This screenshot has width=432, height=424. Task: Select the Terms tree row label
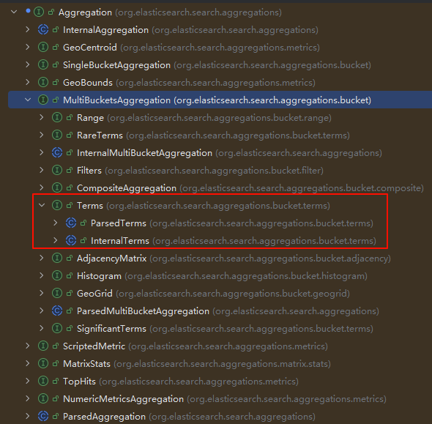pos(90,206)
